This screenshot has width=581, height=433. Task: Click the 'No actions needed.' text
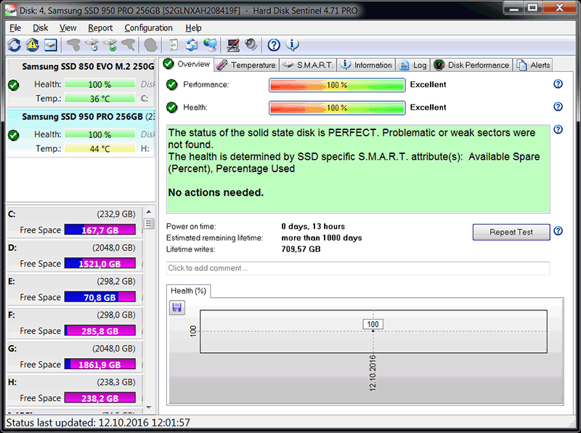tap(216, 193)
